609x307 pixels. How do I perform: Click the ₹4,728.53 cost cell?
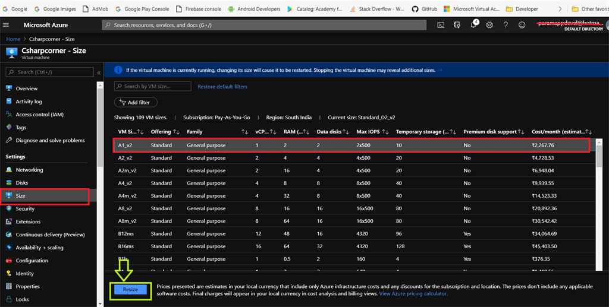click(x=543, y=158)
